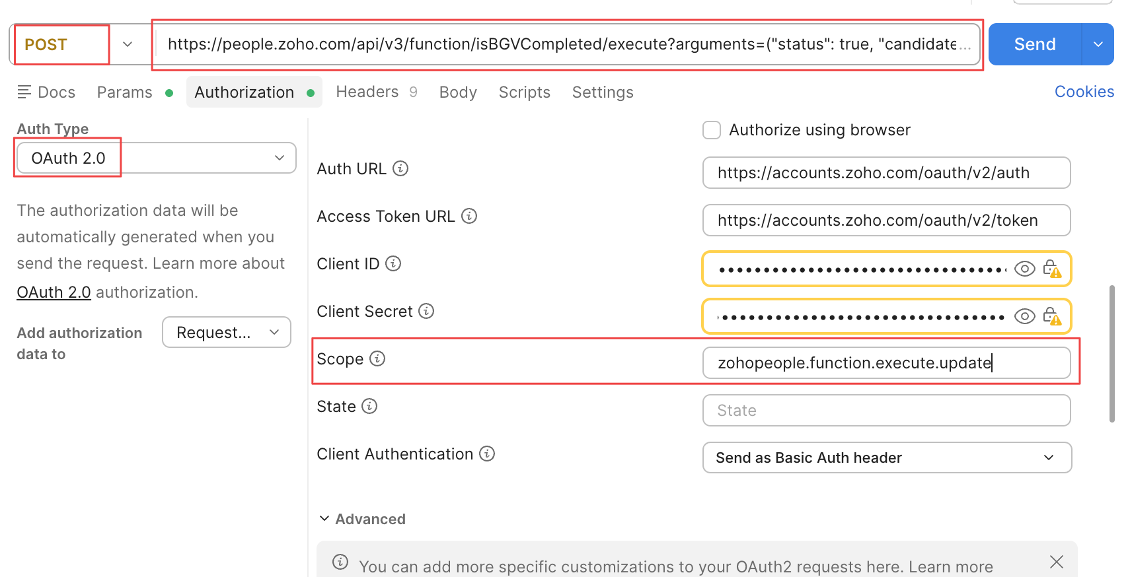Open the Settings tab
The height and width of the screenshot is (577, 1130).
(x=603, y=92)
